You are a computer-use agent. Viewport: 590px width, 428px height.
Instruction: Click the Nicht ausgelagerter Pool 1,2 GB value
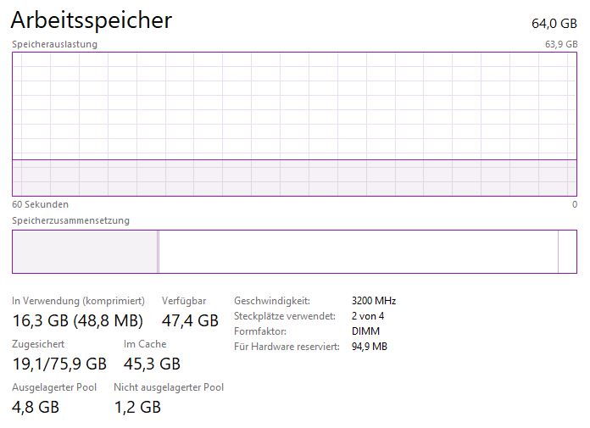coord(137,407)
